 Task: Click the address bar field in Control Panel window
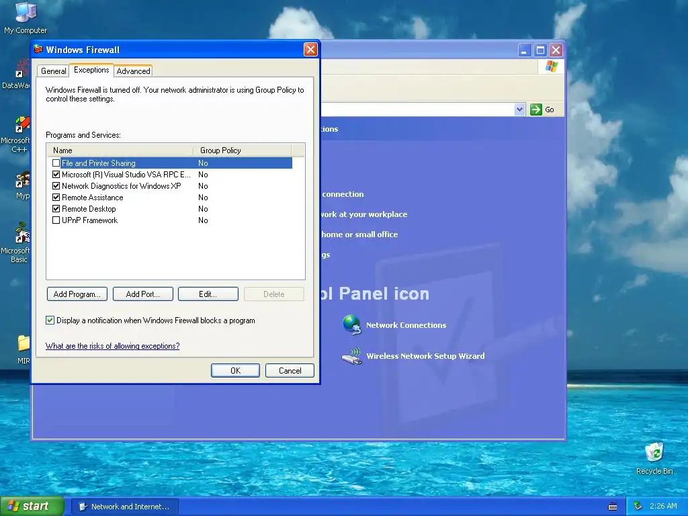pos(417,110)
